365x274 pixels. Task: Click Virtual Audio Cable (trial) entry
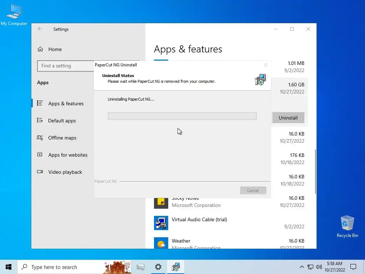pyautogui.click(x=199, y=219)
